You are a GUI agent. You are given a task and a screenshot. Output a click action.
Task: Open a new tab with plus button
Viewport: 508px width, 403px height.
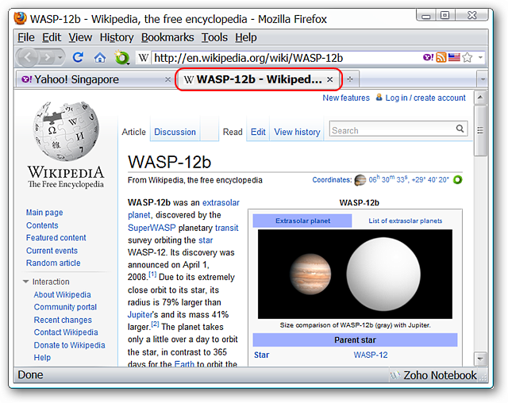[x=350, y=79]
